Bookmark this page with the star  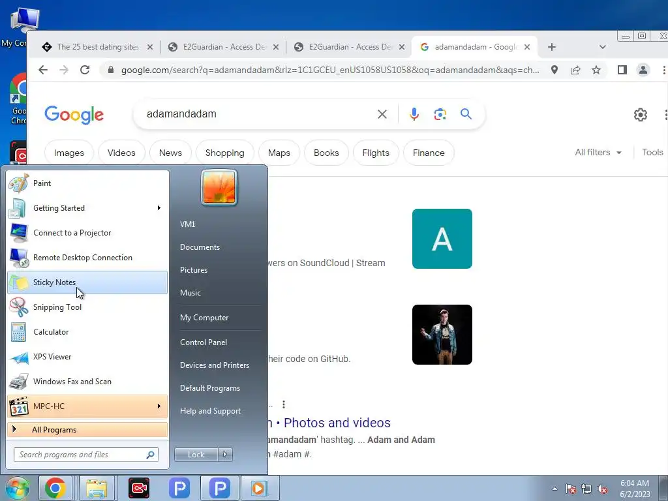coord(596,70)
